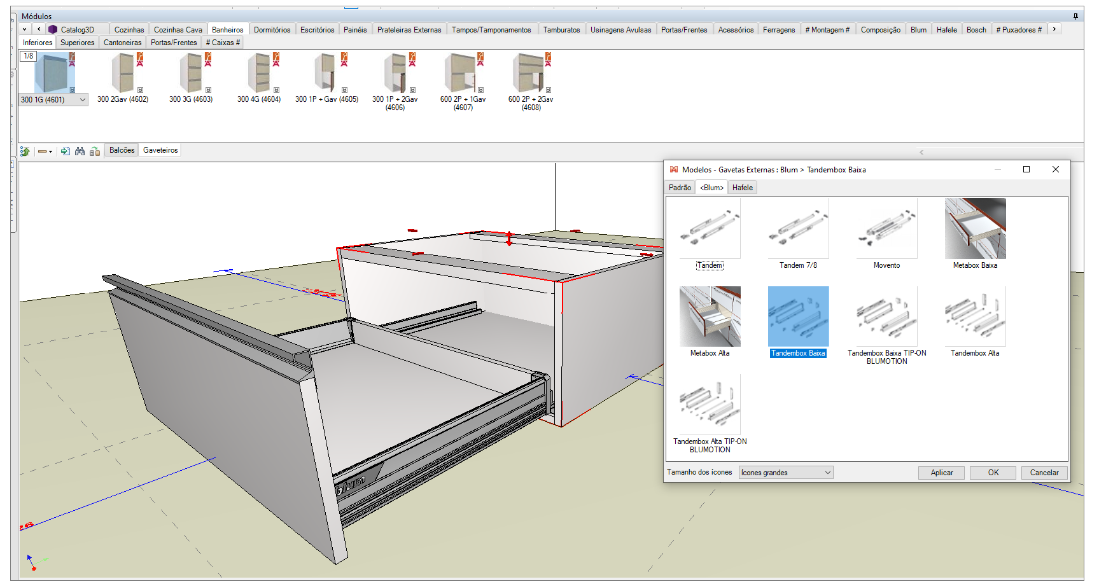This screenshot has width=1099, height=584.
Task: Select the Tandem drawer model
Action: pos(710,234)
